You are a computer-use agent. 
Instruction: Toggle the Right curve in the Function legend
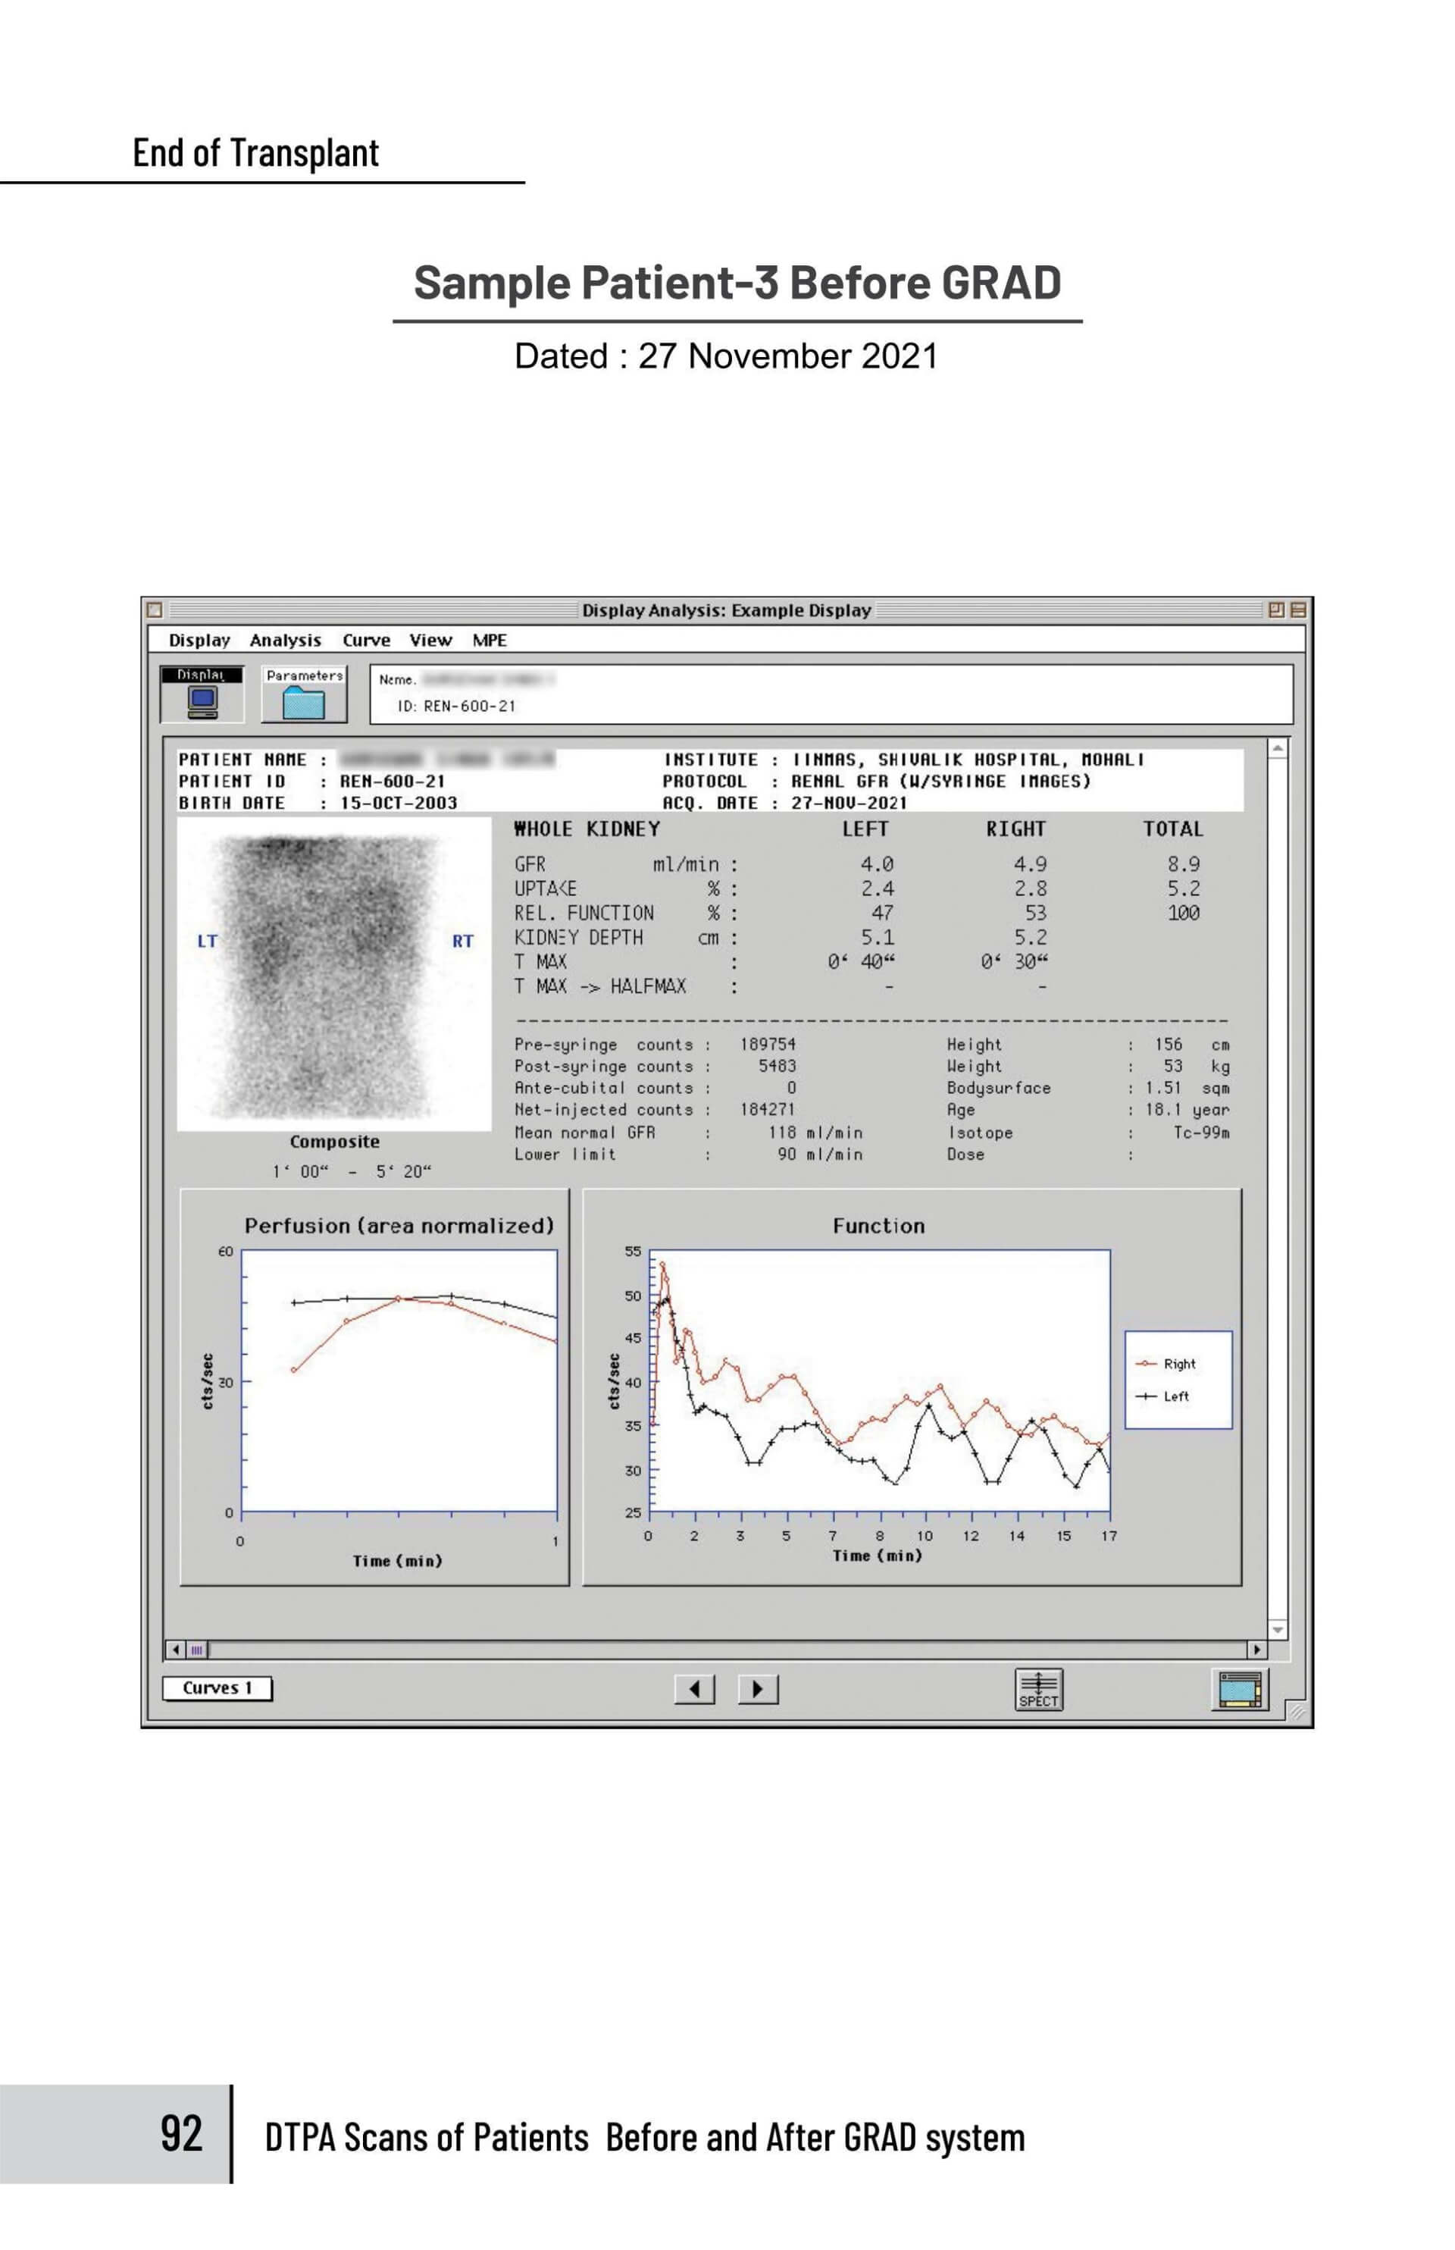coord(1172,1365)
